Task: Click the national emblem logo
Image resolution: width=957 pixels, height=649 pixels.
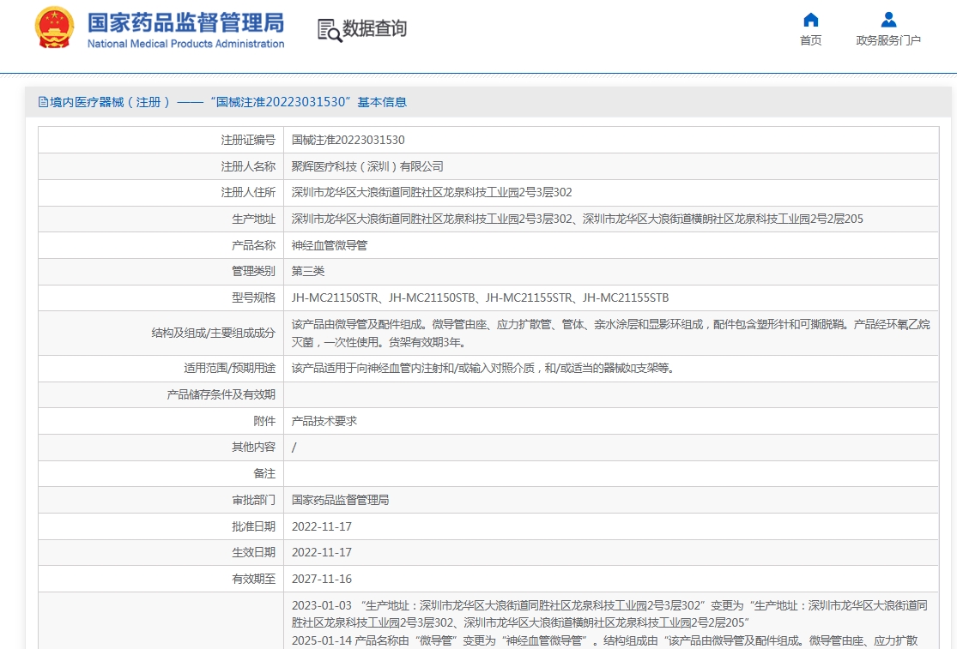Action: click(x=54, y=27)
